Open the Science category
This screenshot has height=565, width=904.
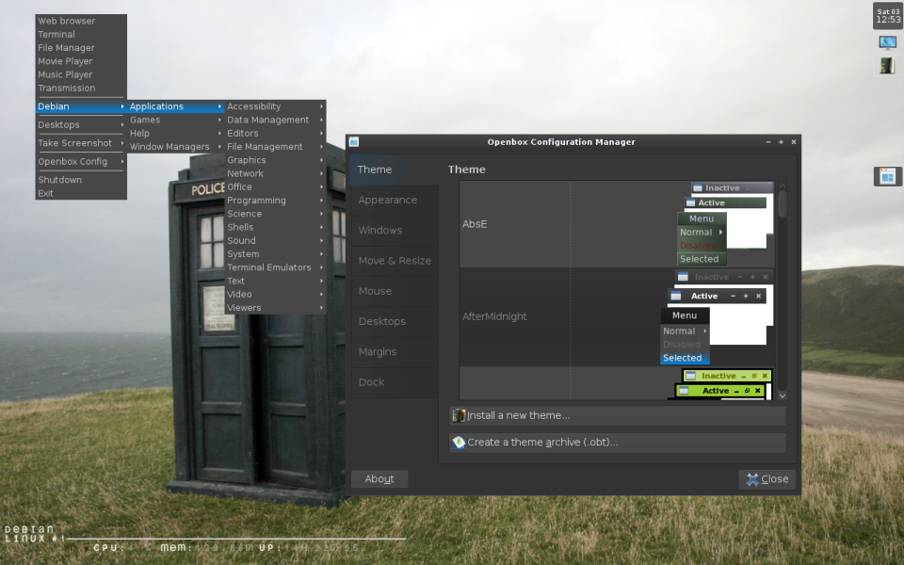coord(275,214)
